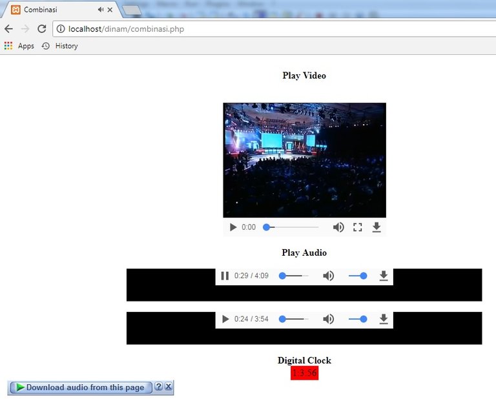Image resolution: width=496 pixels, height=399 pixels.
Task: Click the 0:29 / 4:09 time label
Action: click(251, 276)
